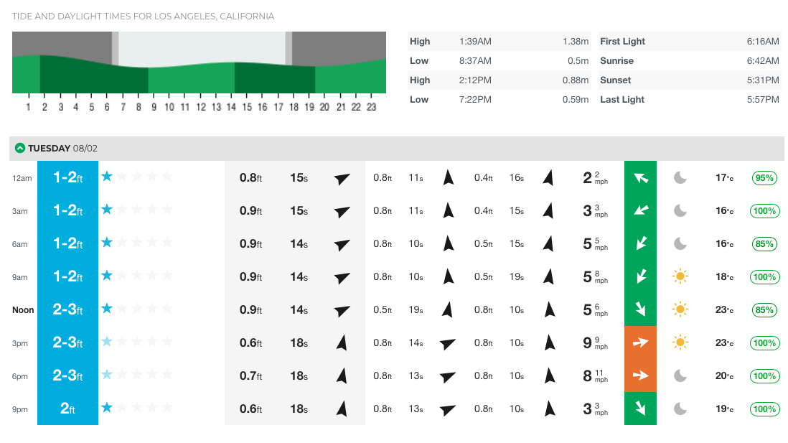Viewport: 788px width, 443px height.
Task: Click the 12am moon weather icon
Action: (680, 177)
